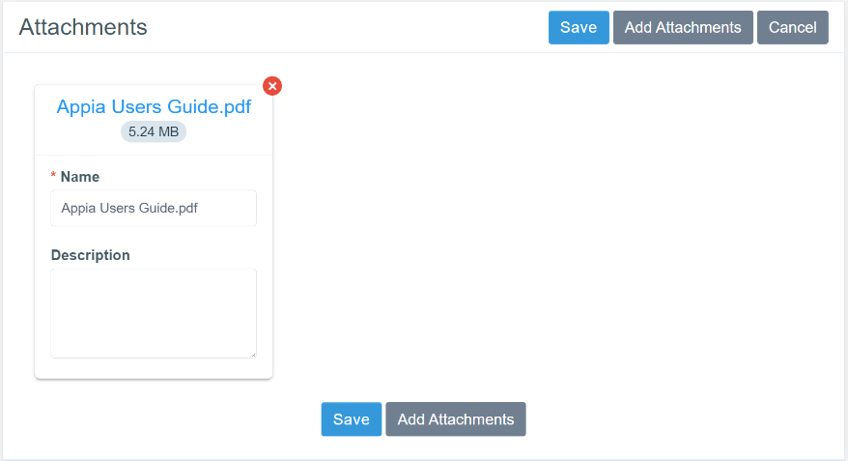Click the empty header bar space beside the Attachments title
Image resolution: width=848 pixels, height=461 pixels.
click(x=348, y=27)
